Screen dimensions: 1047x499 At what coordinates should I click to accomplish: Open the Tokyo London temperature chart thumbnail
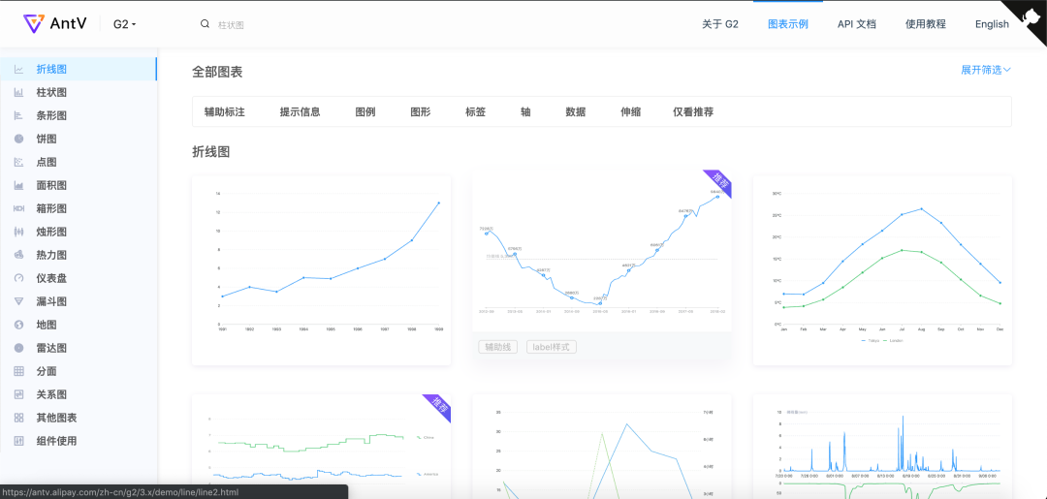(882, 270)
